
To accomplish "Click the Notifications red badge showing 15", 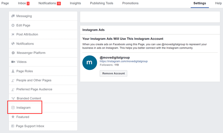I will [59, 4].
